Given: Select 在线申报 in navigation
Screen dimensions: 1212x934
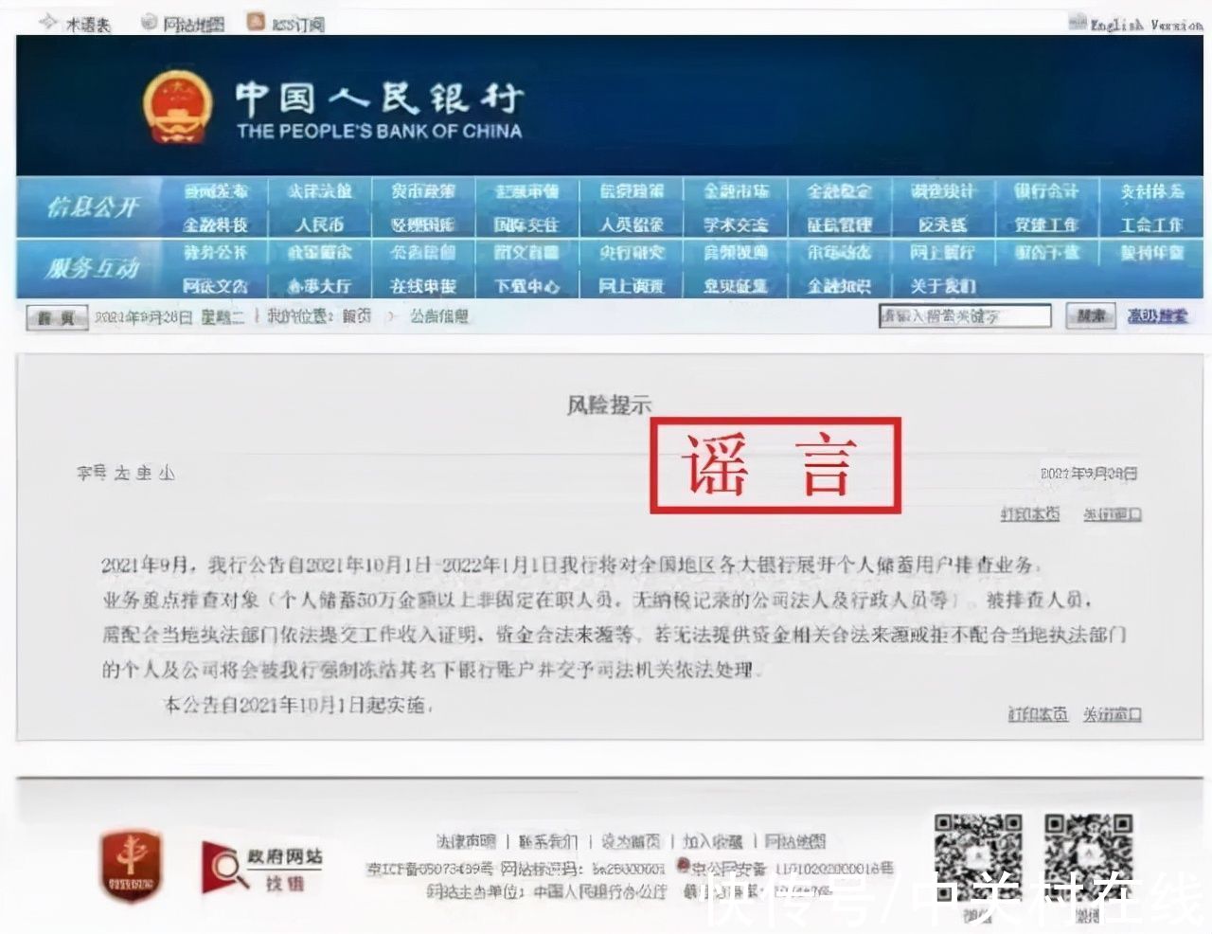Looking at the screenshot, I should [x=424, y=286].
